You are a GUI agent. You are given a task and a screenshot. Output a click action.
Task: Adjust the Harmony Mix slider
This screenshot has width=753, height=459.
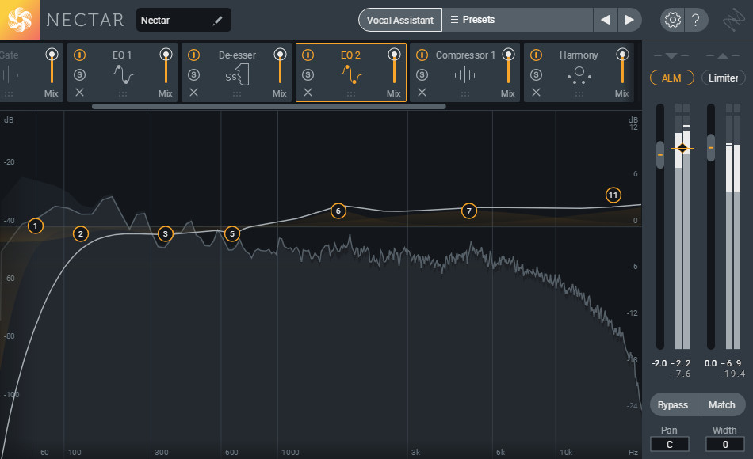(622, 66)
